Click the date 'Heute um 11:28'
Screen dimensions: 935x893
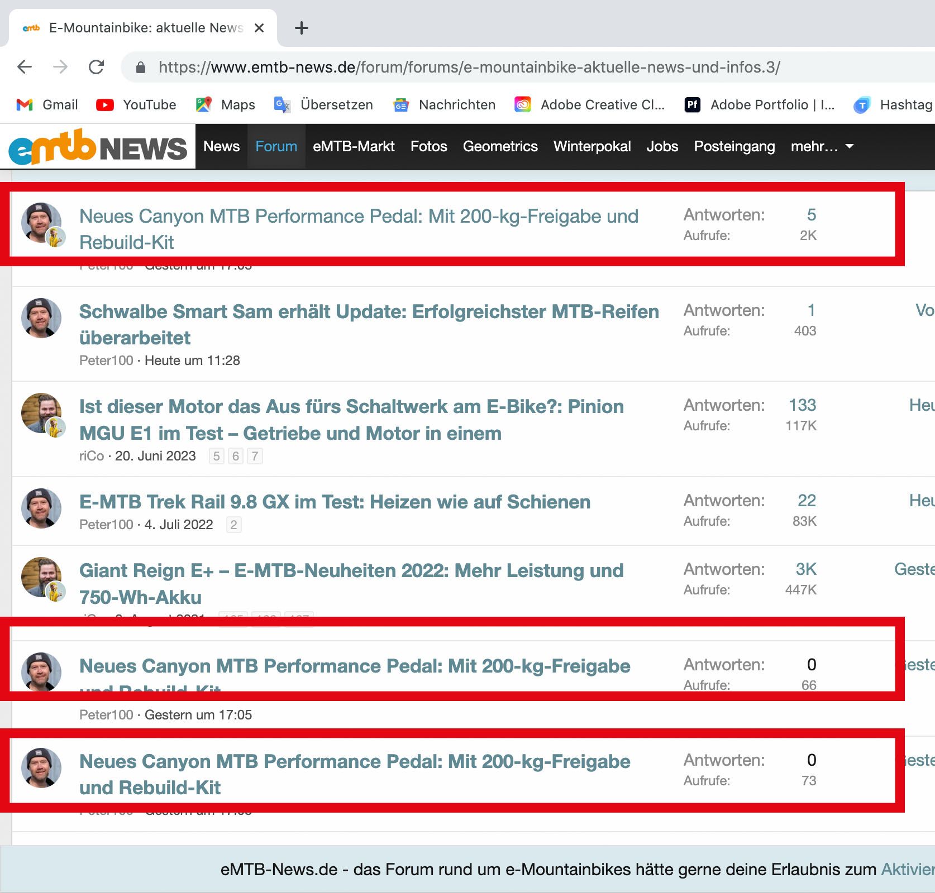[x=192, y=361]
